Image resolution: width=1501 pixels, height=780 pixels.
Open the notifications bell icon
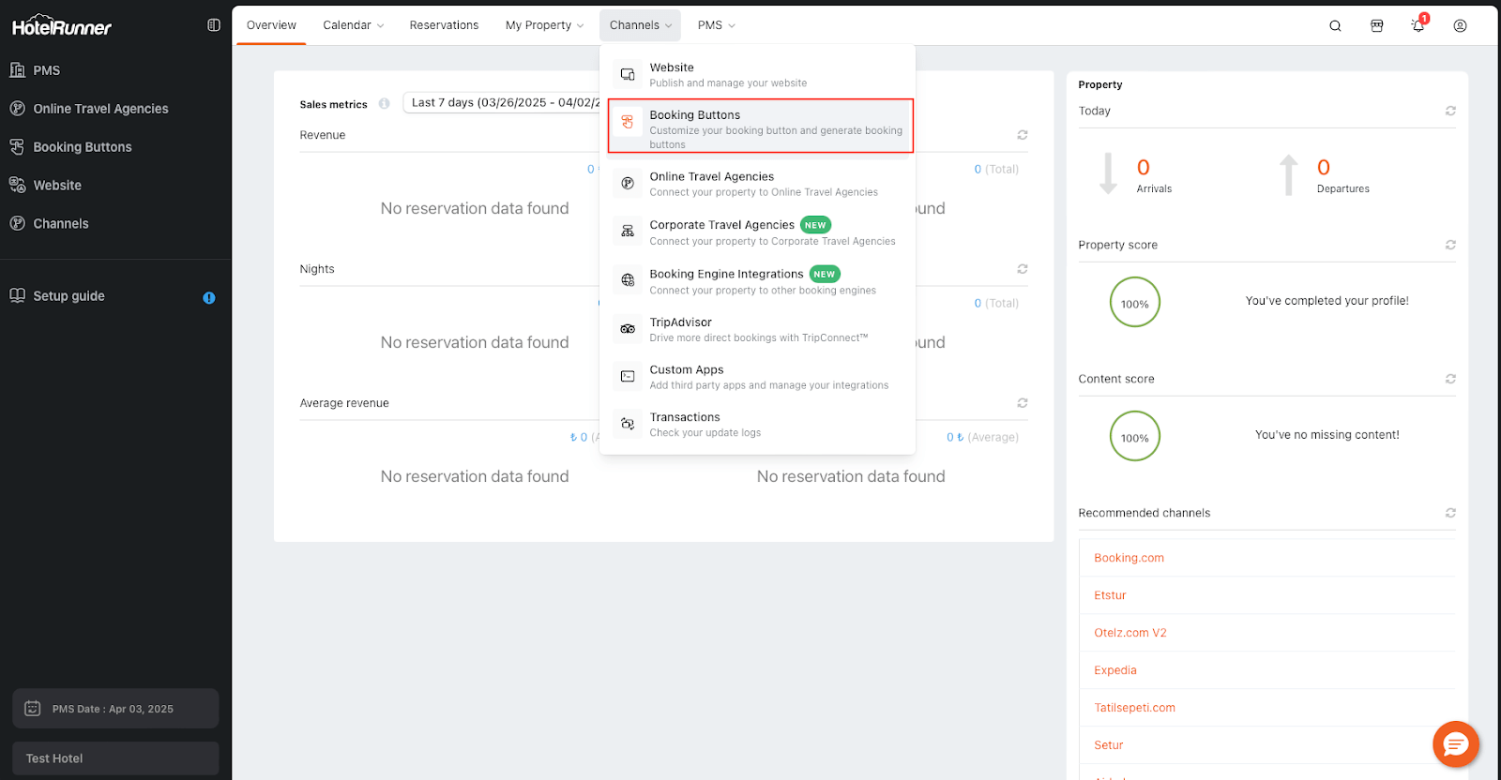[x=1418, y=26]
